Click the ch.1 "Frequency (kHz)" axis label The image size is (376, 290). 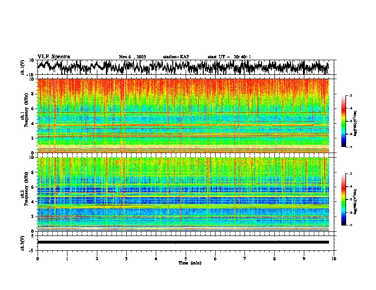coord(26,110)
